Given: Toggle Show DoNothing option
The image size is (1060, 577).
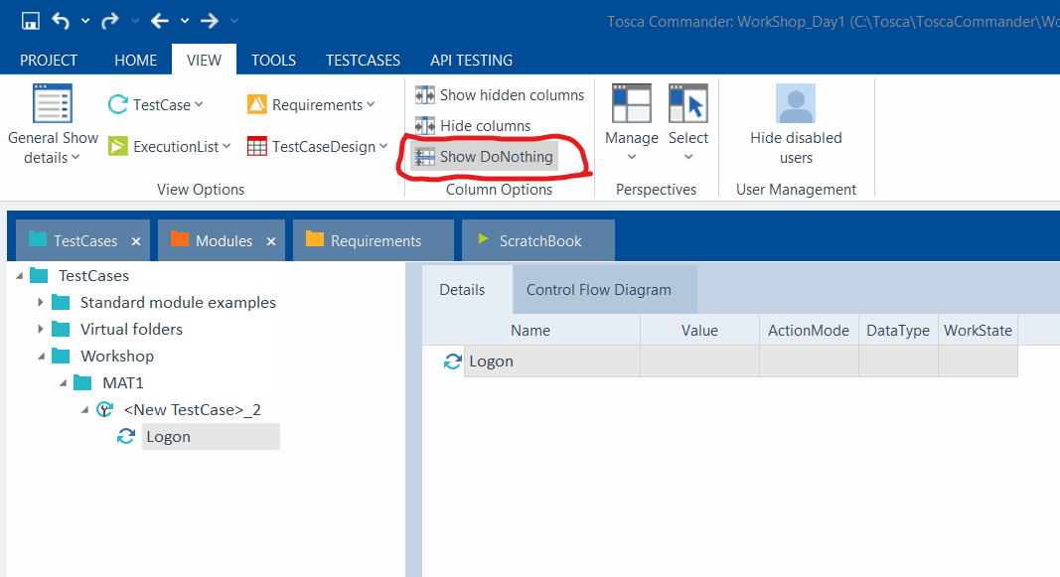Looking at the screenshot, I should point(484,157).
